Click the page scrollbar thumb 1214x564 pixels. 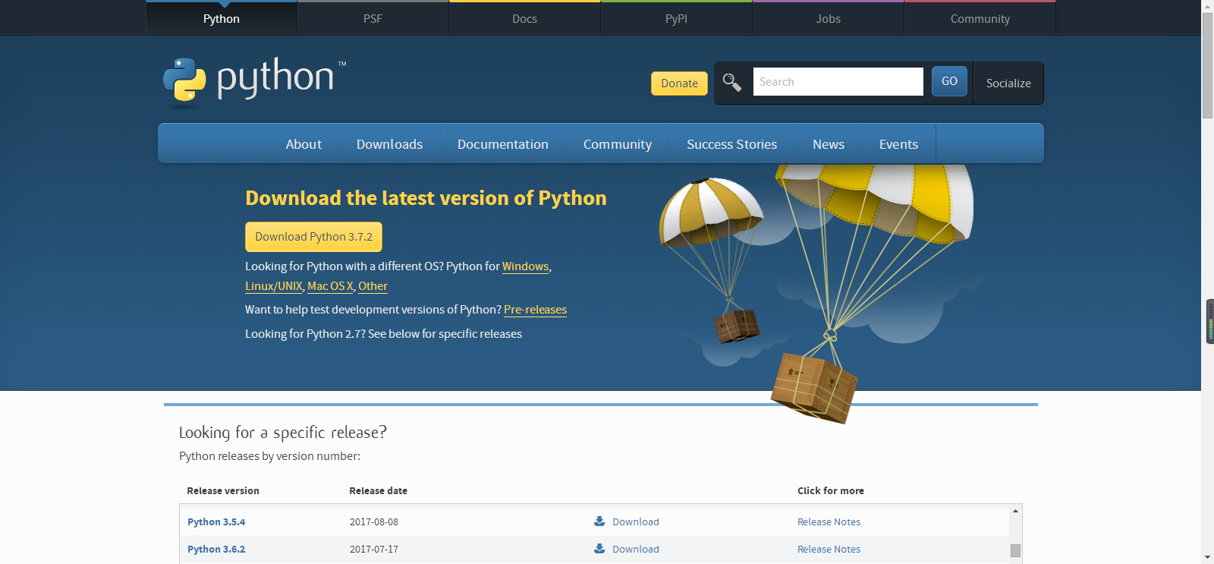pyautogui.click(x=1207, y=65)
